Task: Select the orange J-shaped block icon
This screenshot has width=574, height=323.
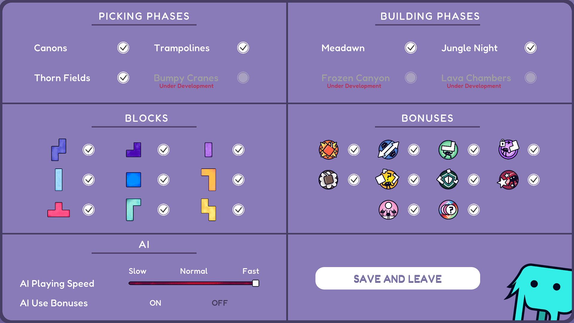Action: 208,180
